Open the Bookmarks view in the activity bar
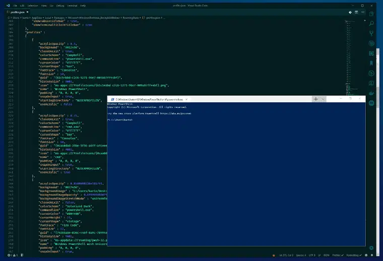Screen dimensions: 383x261 pos(371,63)
